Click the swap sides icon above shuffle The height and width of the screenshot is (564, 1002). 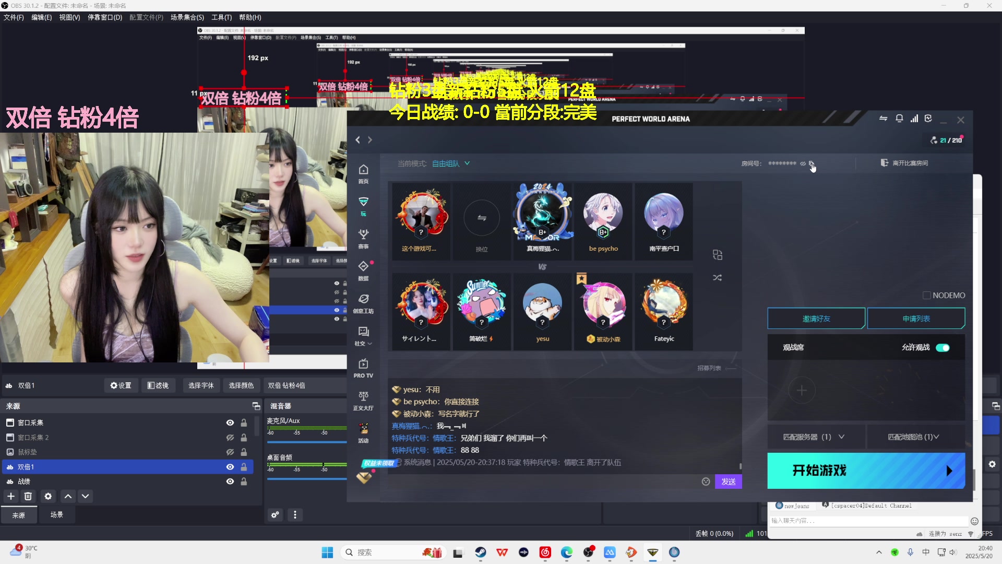(717, 255)
